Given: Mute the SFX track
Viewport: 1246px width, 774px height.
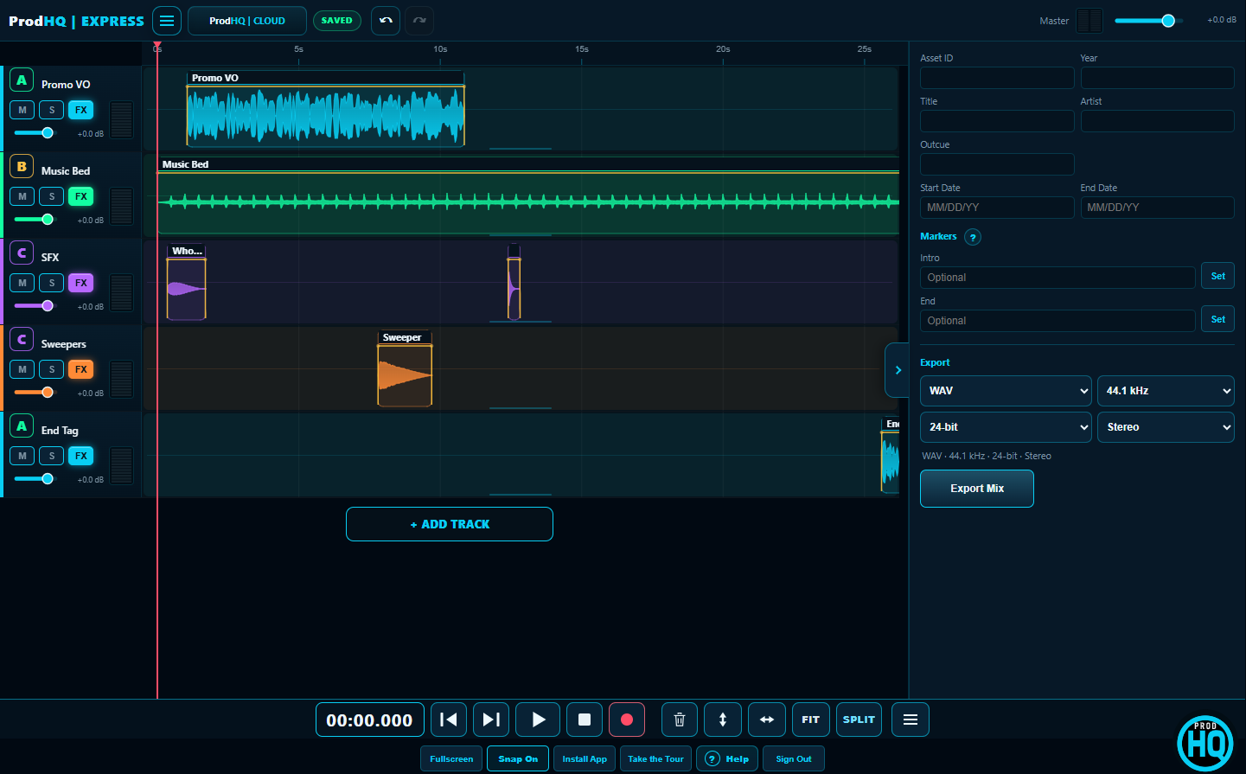Looking at the screenshot, I should tap(22, 283).
